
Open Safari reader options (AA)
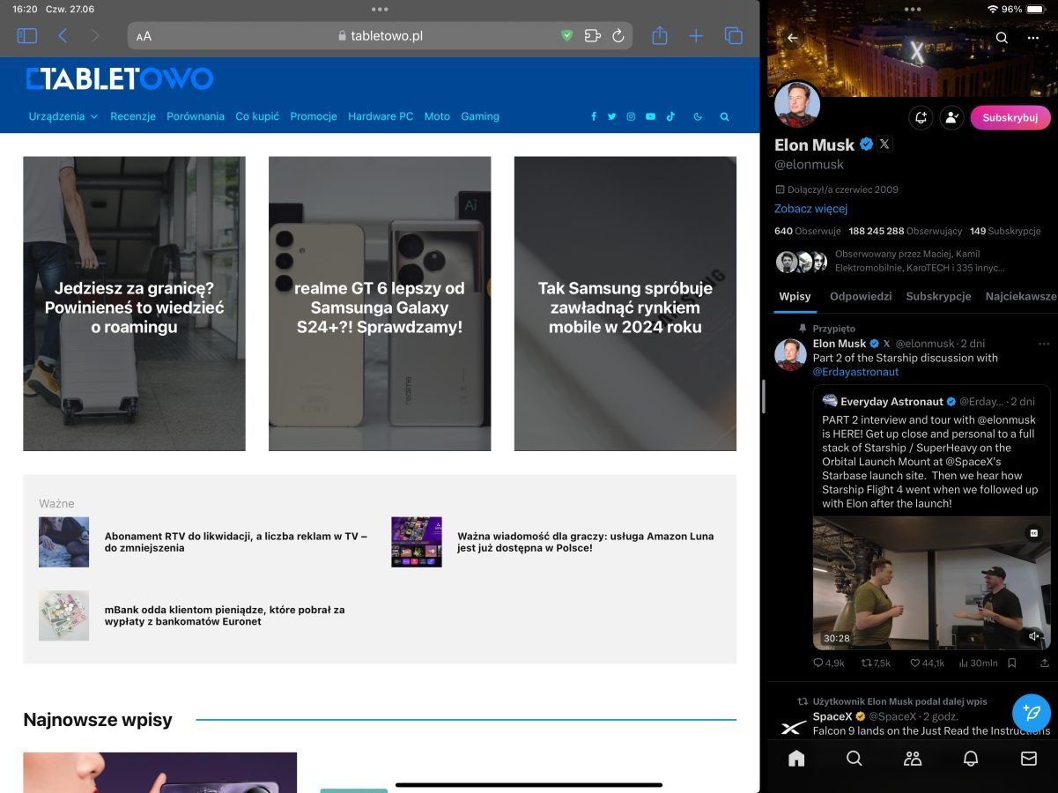(x=144, y=36)
